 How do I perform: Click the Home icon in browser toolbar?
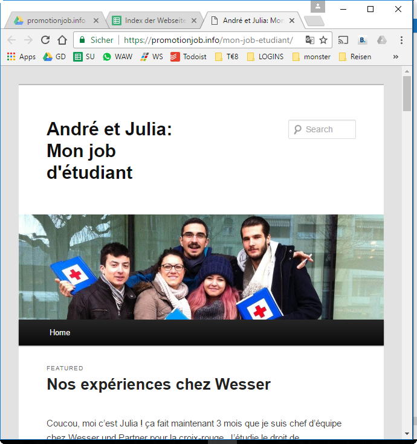coord(62,40)
